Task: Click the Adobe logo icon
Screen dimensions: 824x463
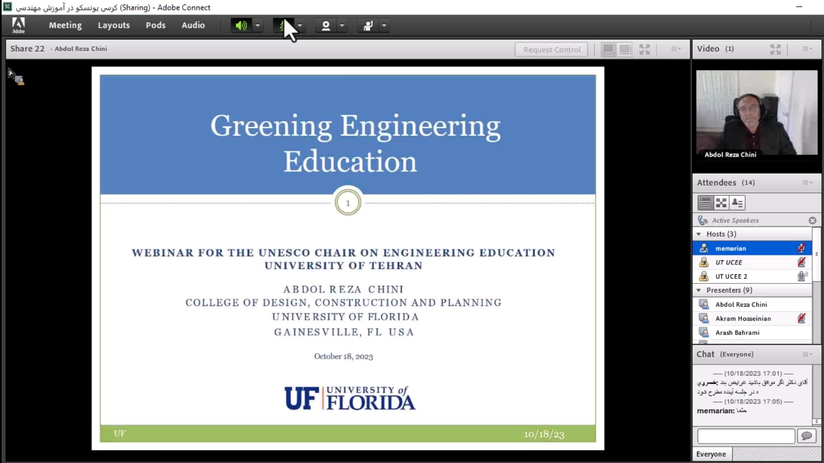Action: pyautogui.click(x=19, y=25)
